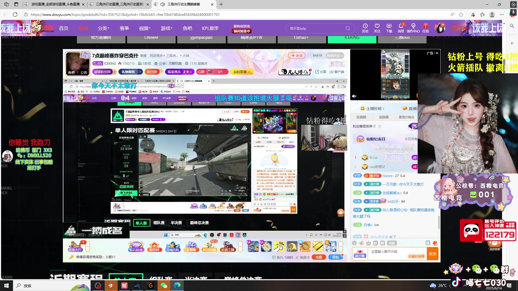The width and height of the screenshot is (518, 291).
Task: Open the 分类 dropdown in navigation
Action: point(104,28)
